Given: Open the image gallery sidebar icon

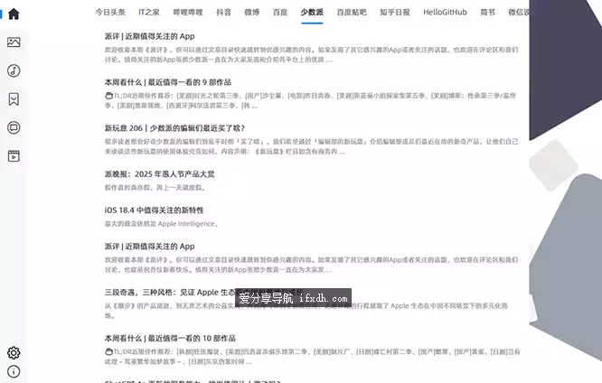Looking at the screenshot, I should 14,42.
